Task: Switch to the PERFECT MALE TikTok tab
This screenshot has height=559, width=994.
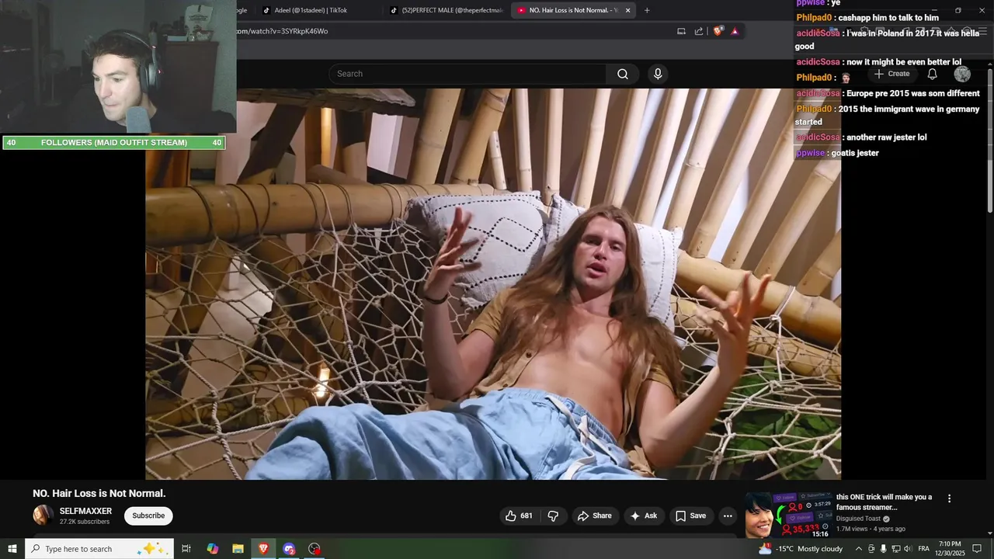Action: pyautogui.click(x=447, y=10)
